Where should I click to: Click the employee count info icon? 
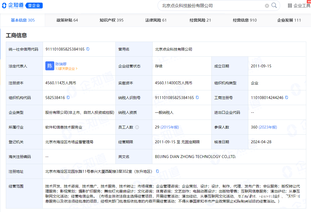(x=137, y=127)
